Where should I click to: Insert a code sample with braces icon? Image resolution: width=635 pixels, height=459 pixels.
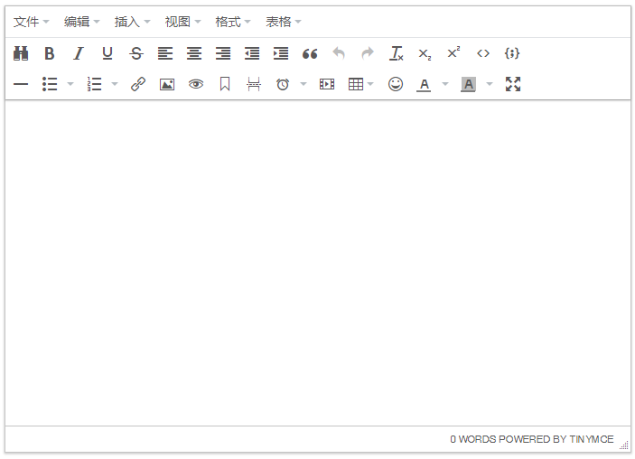tap(512, 53)
